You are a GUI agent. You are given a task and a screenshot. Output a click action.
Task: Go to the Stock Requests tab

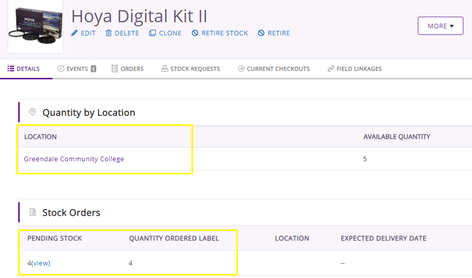(190, 69)
